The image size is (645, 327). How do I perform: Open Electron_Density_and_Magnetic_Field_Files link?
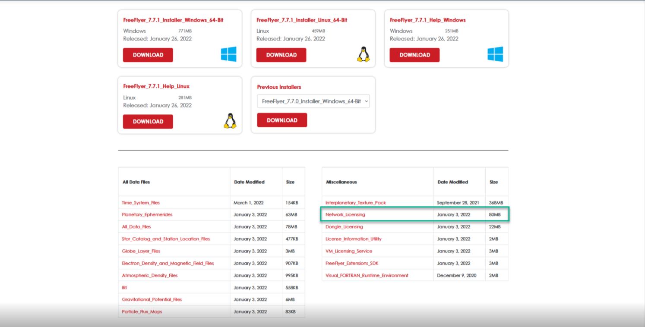click(168, 263)
